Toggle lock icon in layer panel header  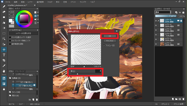pos(183,12)
